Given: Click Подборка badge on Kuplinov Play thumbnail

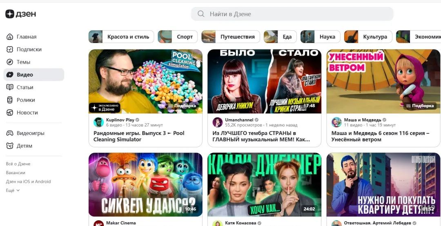Looking at the screenshot, I should pos(182,106).
